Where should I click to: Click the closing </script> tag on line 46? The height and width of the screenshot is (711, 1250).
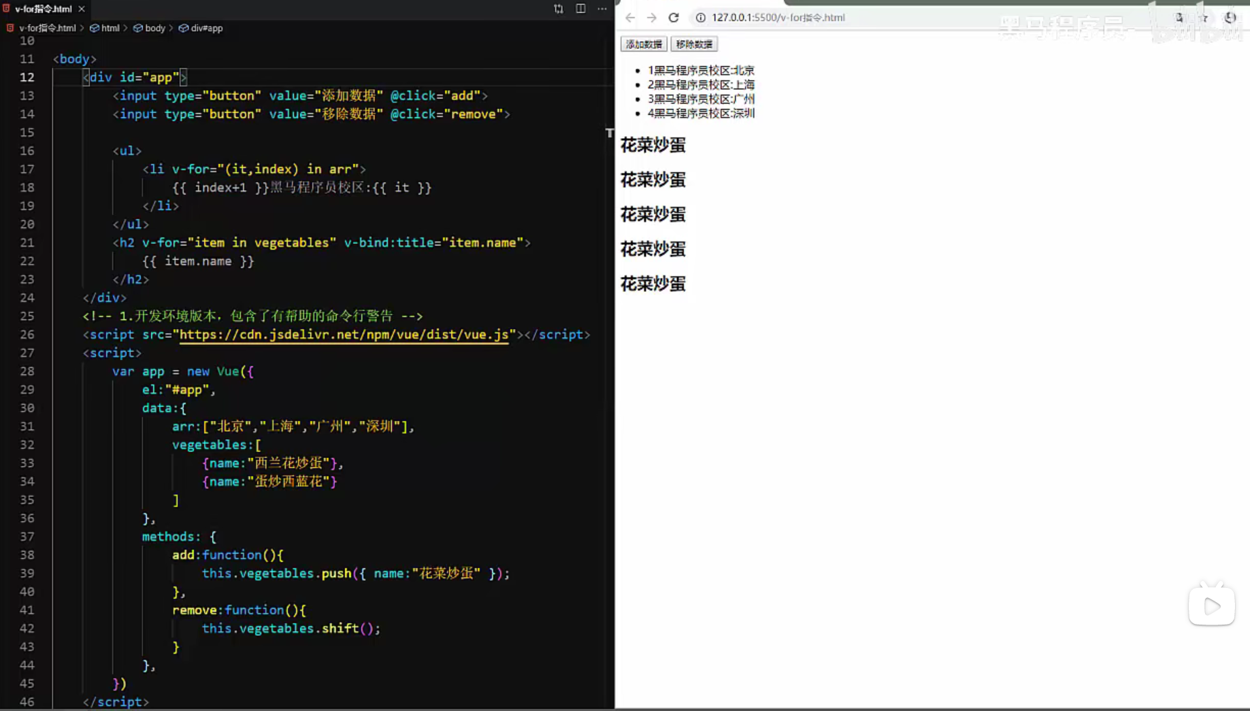coord(116,702)
